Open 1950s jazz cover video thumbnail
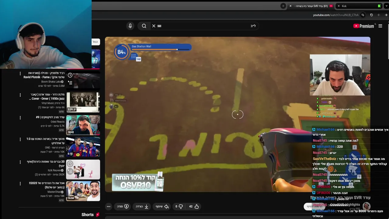This screenshot has width=389, height=219. (x=83, y=103)
